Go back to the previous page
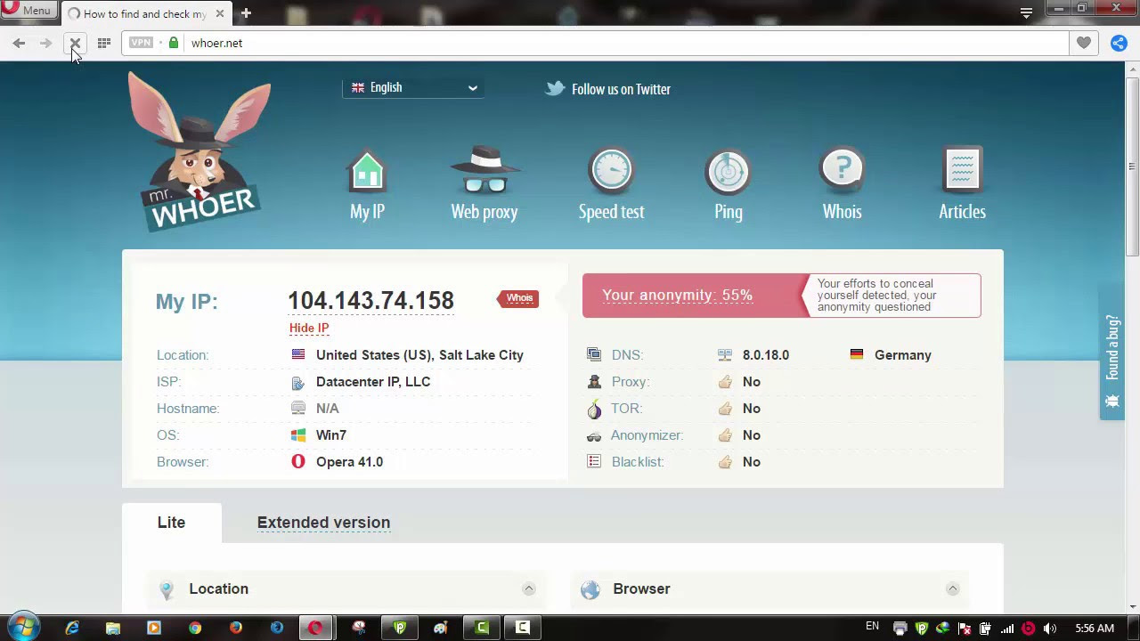Image resolution: width=1140 pixels, height=641 pixels. pyautogui.click(x=19, y=43)
